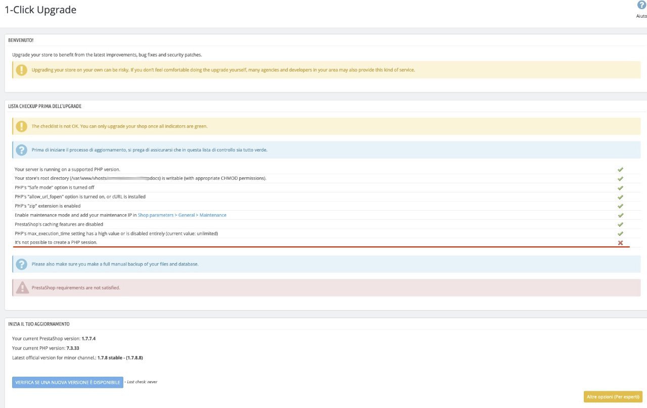Click allow_url_fopen option text
647x408 pixels.
80,197
